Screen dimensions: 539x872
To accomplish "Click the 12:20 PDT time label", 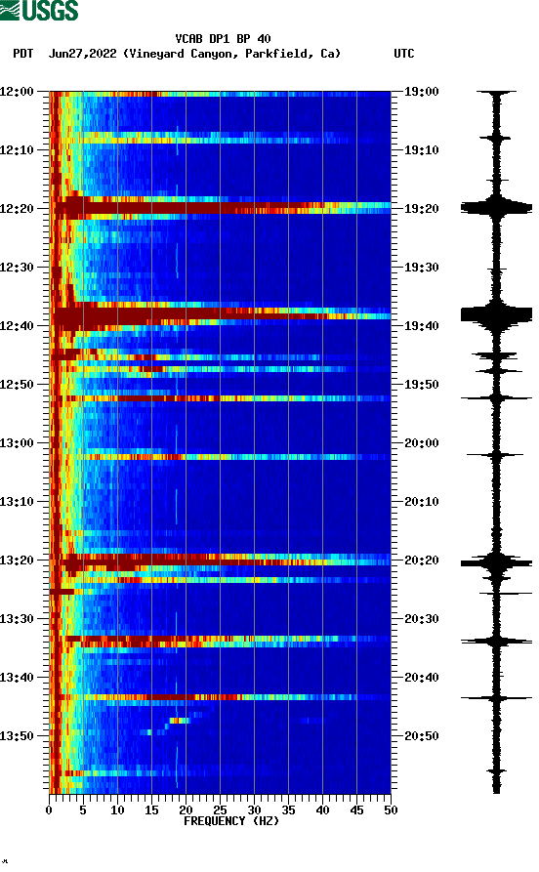I will (x=17, y=209).
